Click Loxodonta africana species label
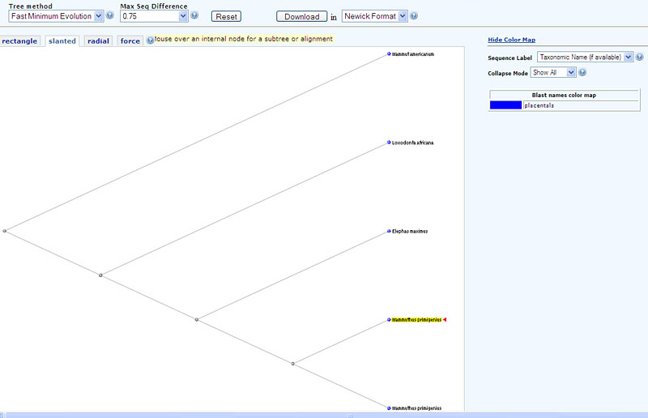 (x=413, y=143)
